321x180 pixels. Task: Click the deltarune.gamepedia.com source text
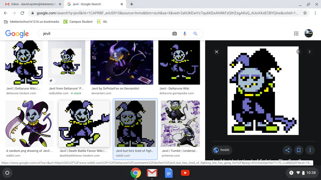tap(177, 93)
